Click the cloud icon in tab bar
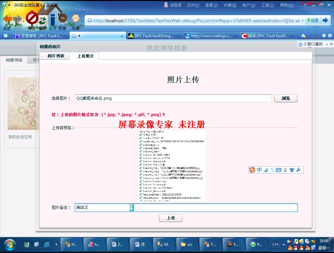334x253 pixels. tap(303, 36)
